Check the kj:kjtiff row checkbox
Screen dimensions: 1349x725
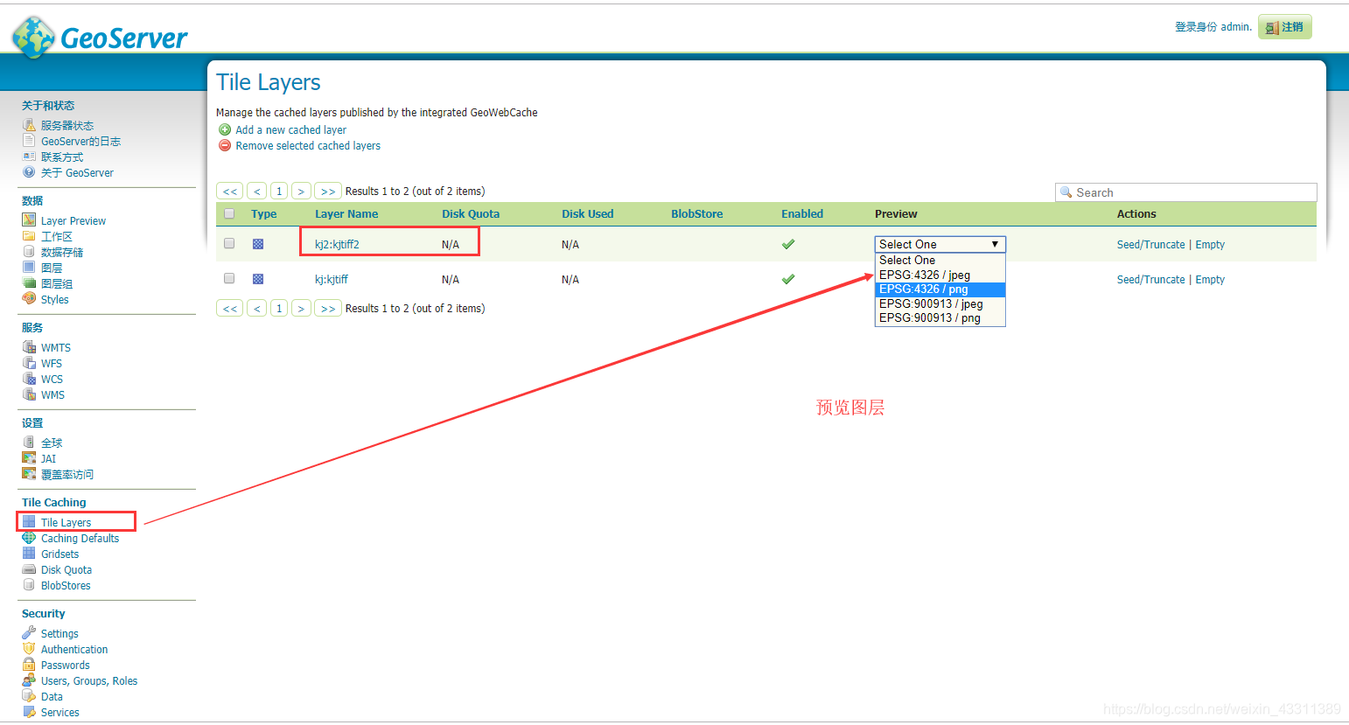229,278
